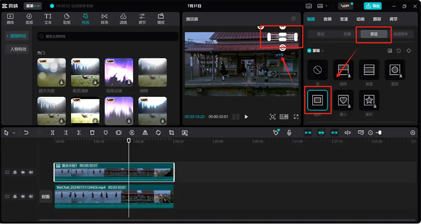This screenshot has width=421, height=224.
Task: Click the 导出 export button
Action: click(373, 6)
